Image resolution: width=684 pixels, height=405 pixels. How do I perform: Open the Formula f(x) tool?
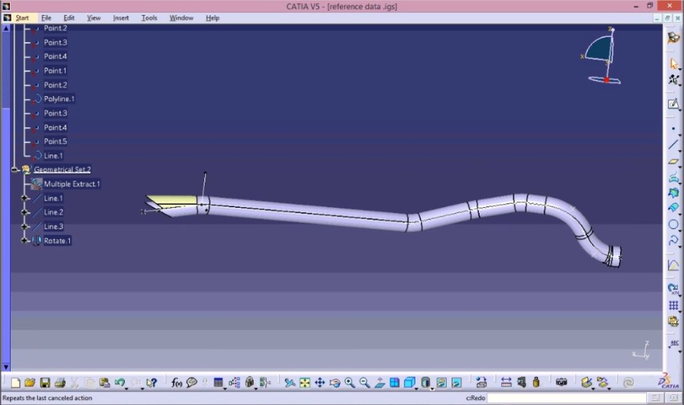[176, 383]
